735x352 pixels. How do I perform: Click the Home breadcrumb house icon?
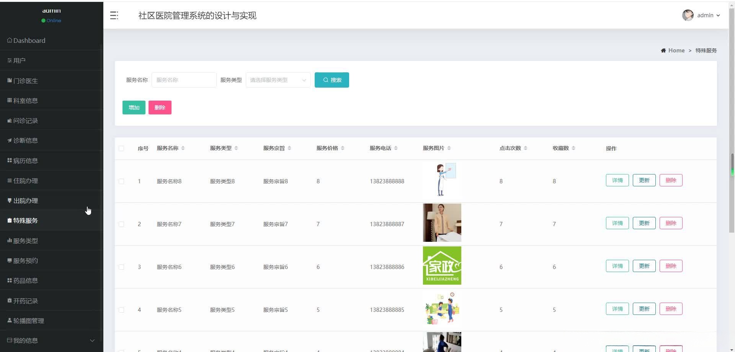663,51
